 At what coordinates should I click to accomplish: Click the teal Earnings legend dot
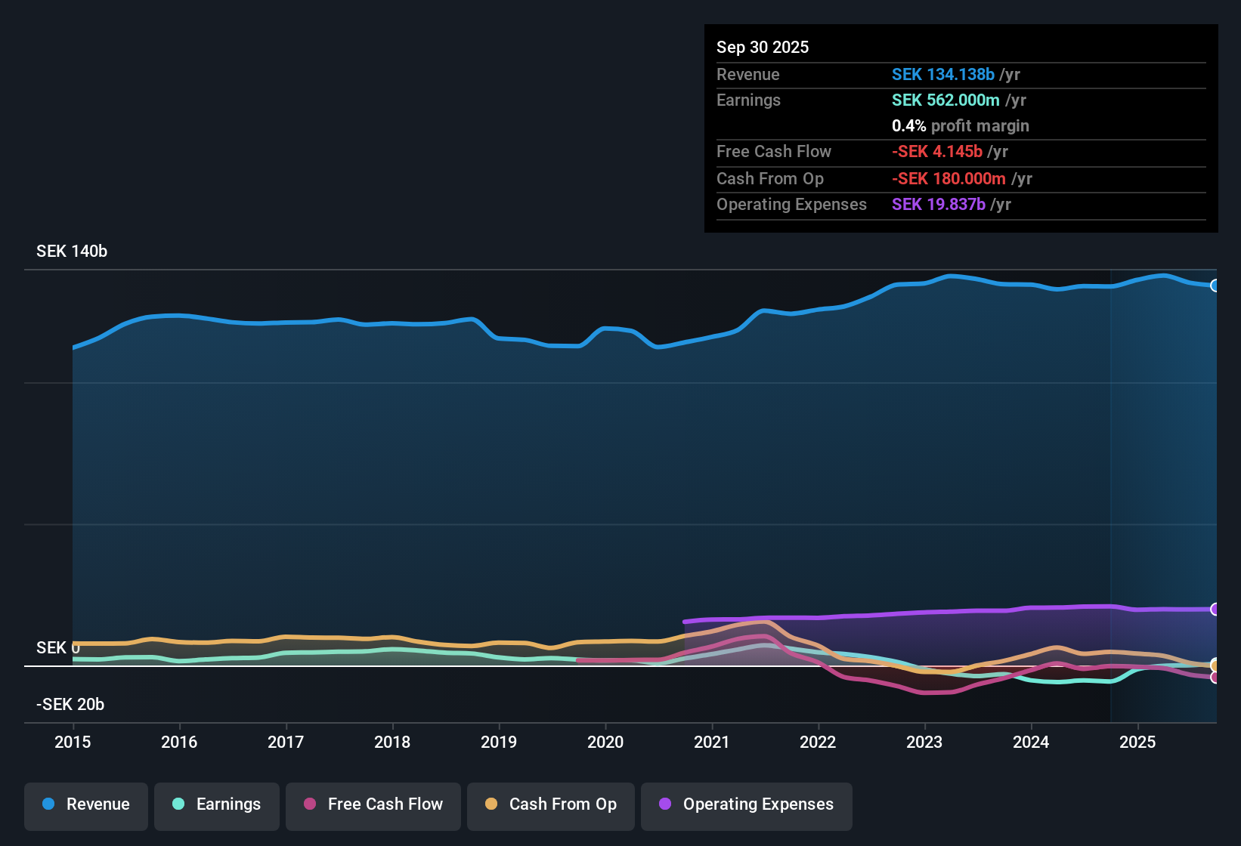click(x=179, y=804)
